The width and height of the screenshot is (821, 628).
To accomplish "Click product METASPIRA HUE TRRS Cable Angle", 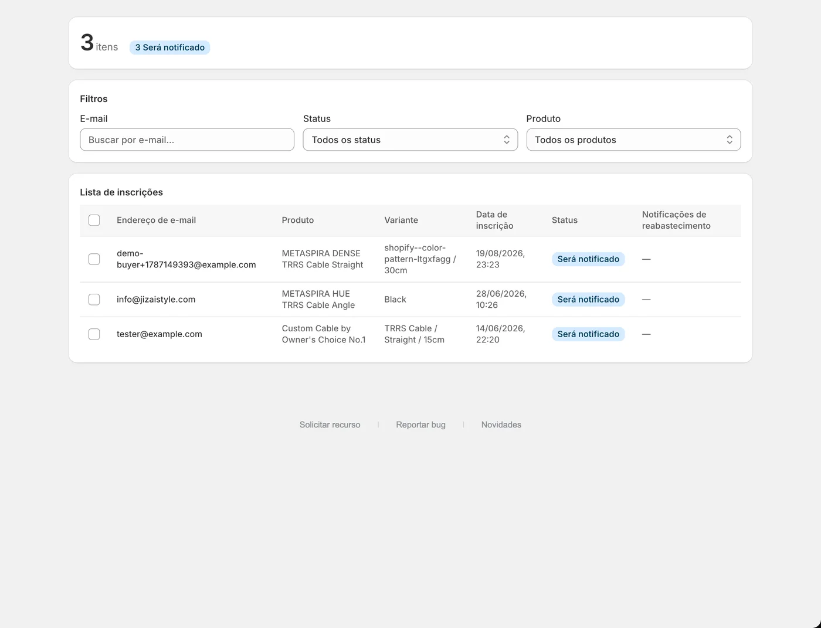I will tap(318, 300).
